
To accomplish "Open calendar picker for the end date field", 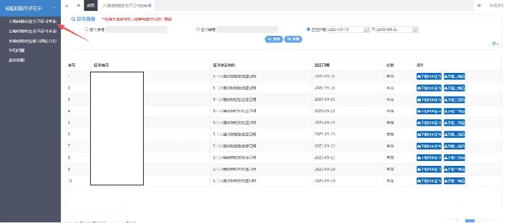I will tap(415, 30).
